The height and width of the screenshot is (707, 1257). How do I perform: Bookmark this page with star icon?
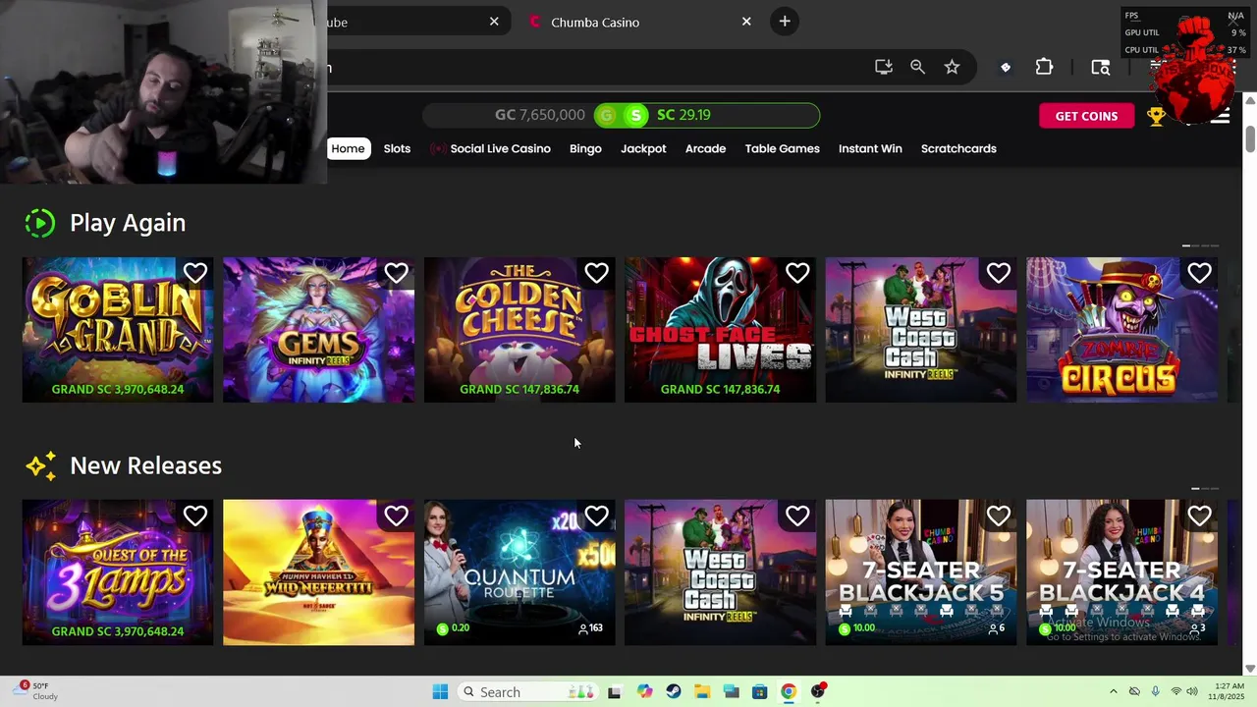click(952, 67)
